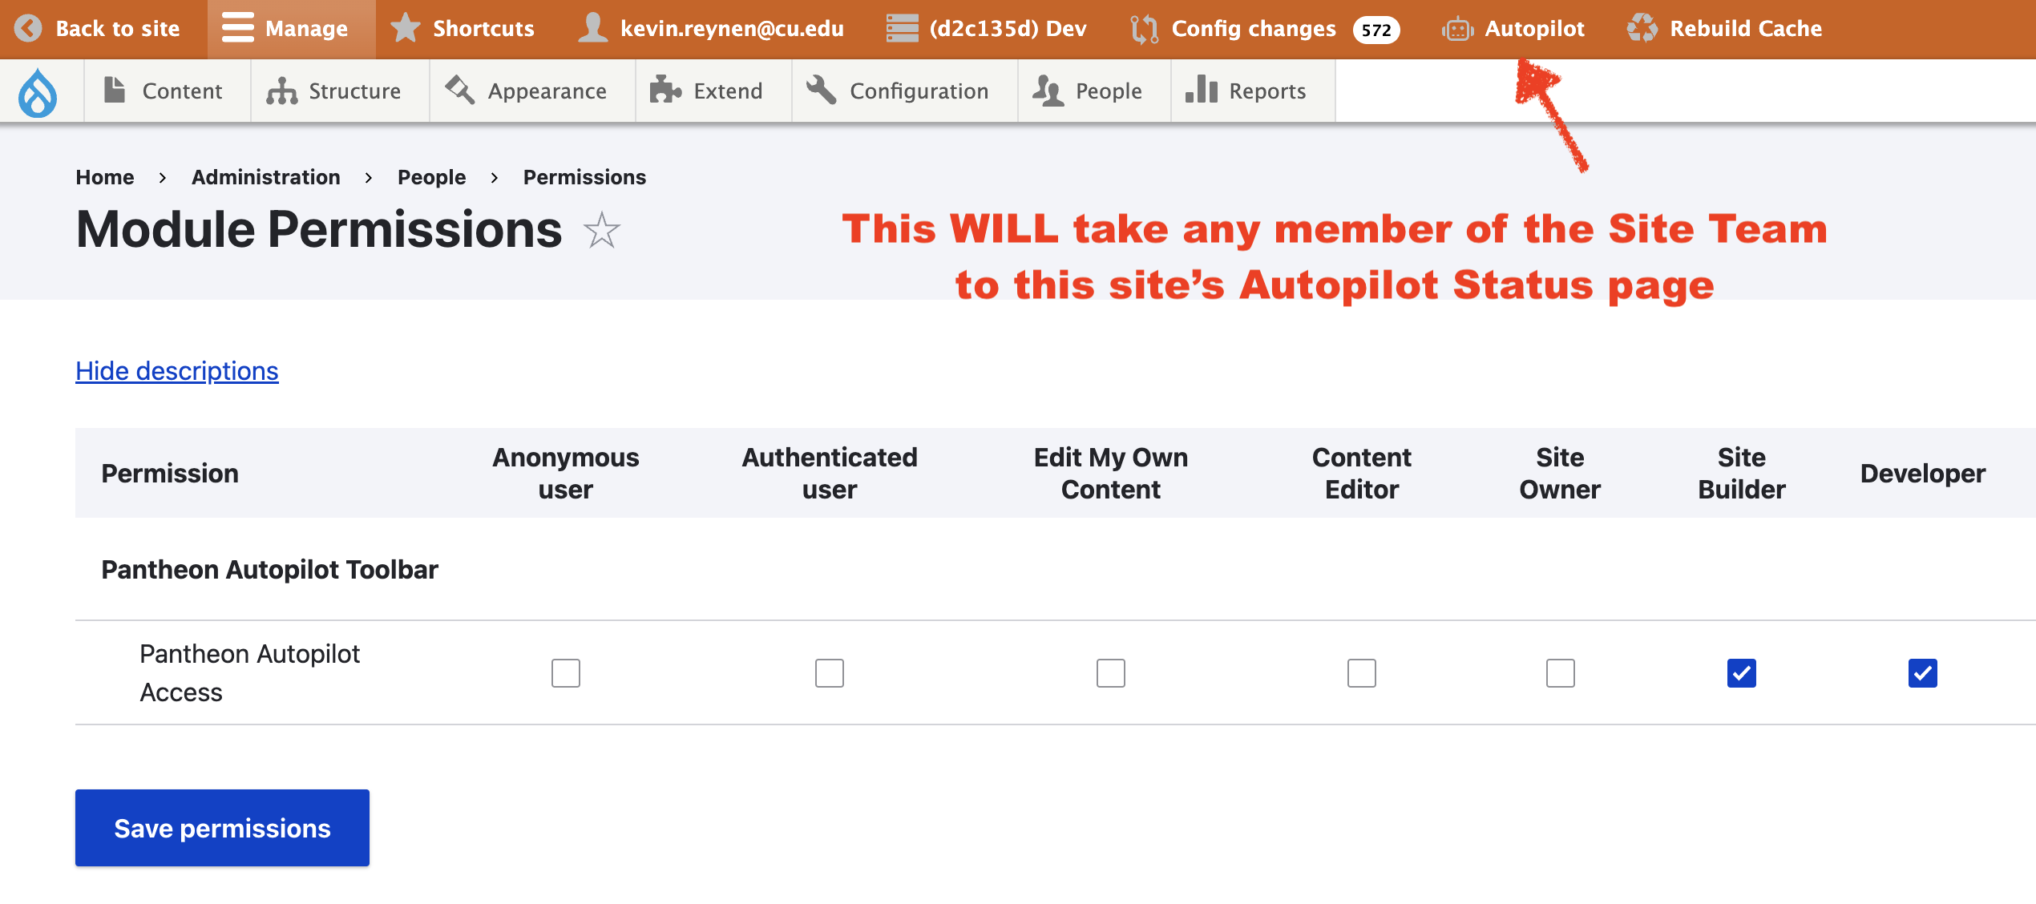Image resolution: width=2036 pixels, height=904 pixels.
Task: Open the kevin.reynen@cu.edu account menu
Action: 731,28
